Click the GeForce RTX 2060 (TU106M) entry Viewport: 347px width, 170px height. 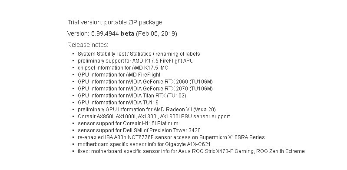pyautogui.click(x=145, y=82)
